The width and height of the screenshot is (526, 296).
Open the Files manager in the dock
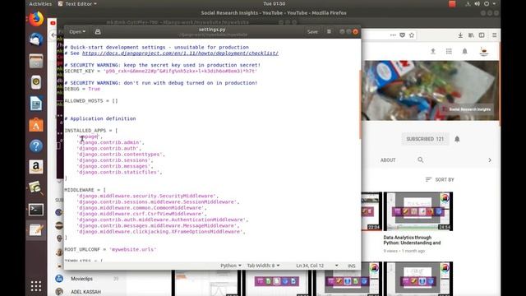tap(36, 61)
